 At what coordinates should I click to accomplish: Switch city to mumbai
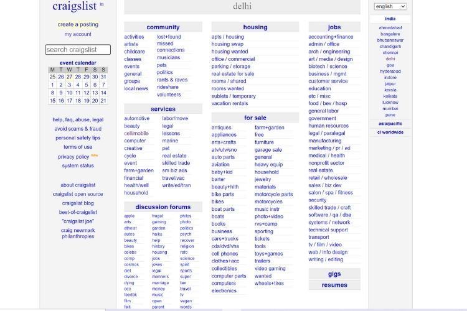coord(390,109)
